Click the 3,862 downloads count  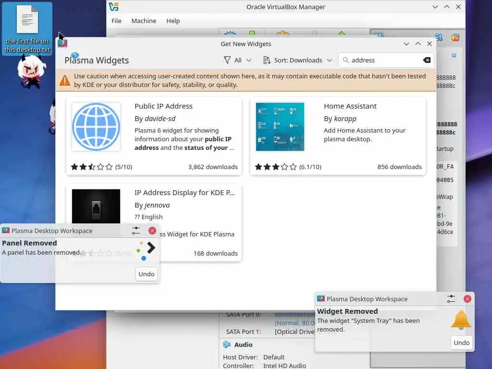213,167
